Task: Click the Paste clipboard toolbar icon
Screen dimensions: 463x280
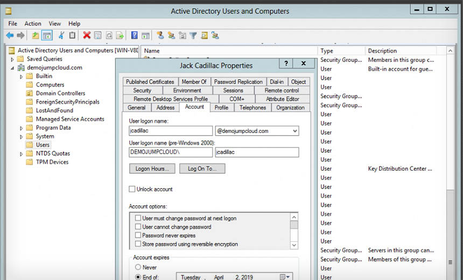Action: (72, 36)
